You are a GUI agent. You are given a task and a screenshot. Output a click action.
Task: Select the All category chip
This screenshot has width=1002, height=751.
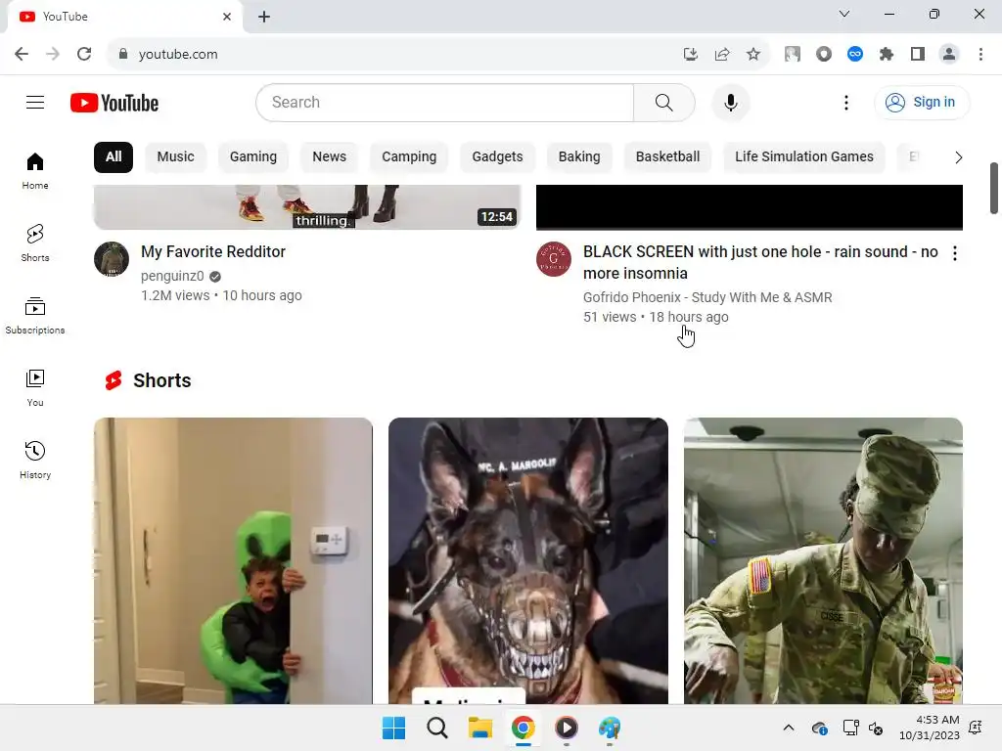pyautogui.click(x=114, y=157)
